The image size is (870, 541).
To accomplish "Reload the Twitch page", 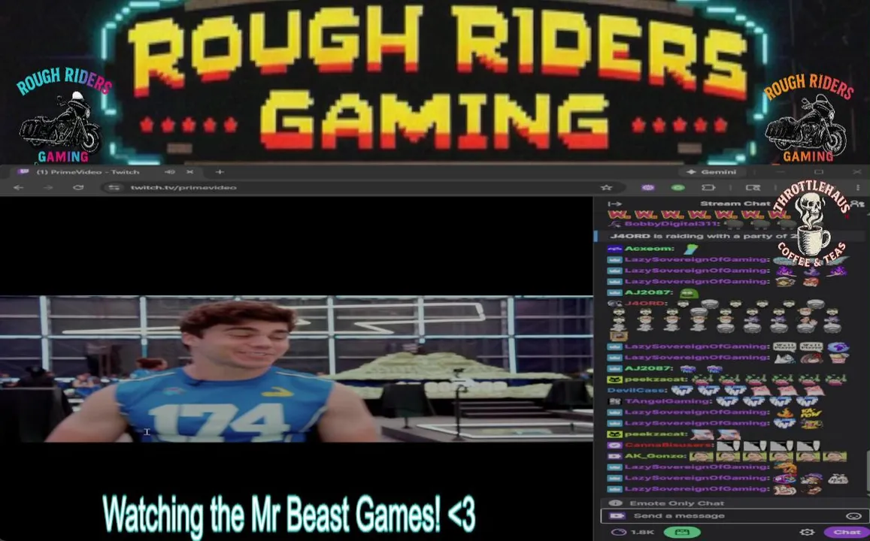I will coord(78,187).
